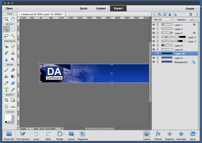This screenshot has height=143, width=202.
Task: Select the Spot Healing Brush tool
Action: 13,46
